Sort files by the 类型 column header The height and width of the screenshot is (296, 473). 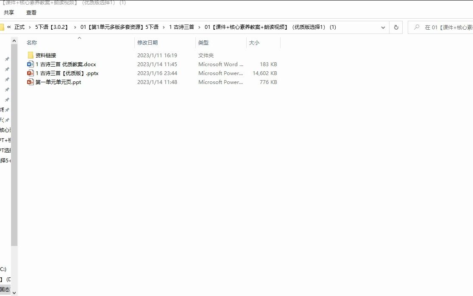[x=203, y=42]
